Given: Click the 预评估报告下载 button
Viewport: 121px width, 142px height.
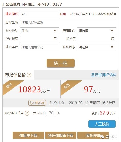Looking at the screenshot, I should click(61, 135).
